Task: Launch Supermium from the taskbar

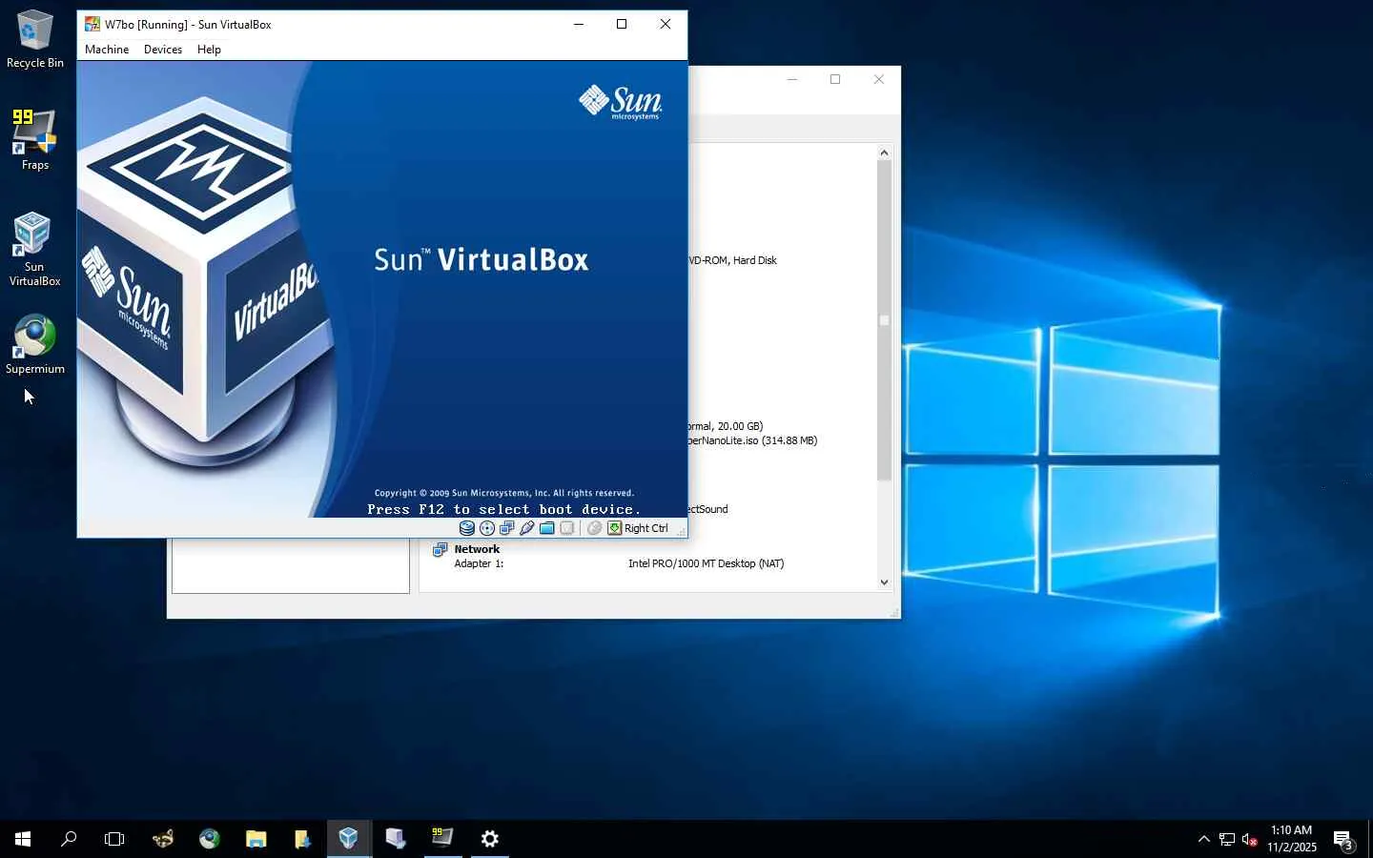Action: tap(210, 839)
